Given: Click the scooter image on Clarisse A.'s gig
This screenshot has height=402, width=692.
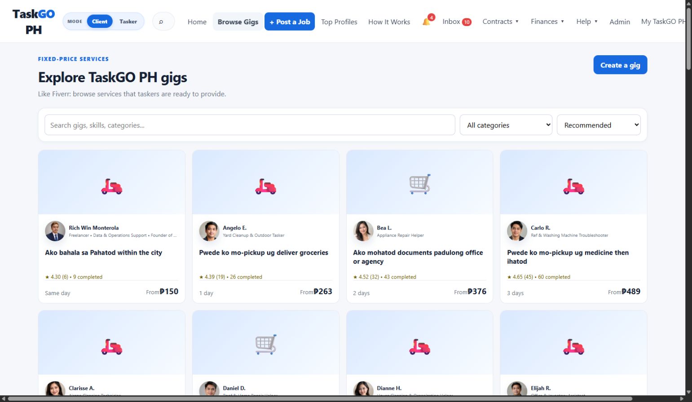Looking at the screenshot, I should click(112, 346).
